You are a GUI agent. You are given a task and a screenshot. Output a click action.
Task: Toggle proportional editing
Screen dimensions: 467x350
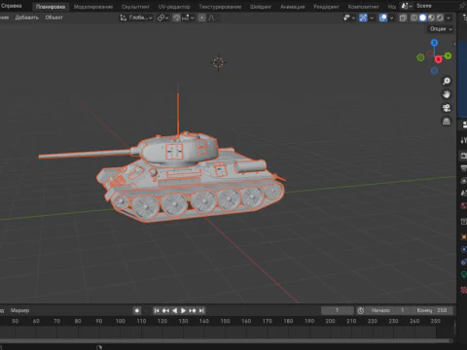click(201, 17)
